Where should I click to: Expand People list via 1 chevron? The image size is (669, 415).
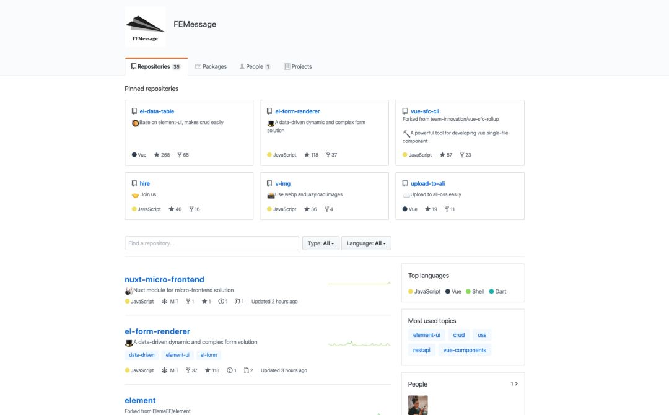point(514,384)
